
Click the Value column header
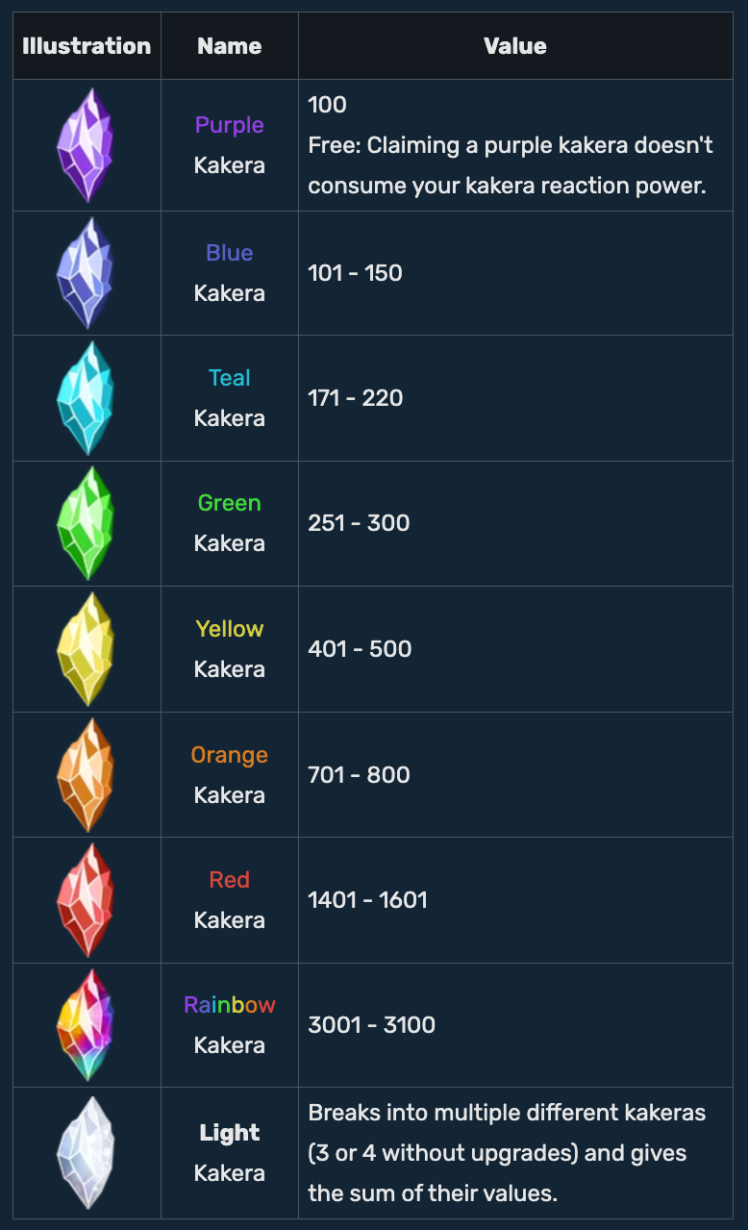coord(515,46)
